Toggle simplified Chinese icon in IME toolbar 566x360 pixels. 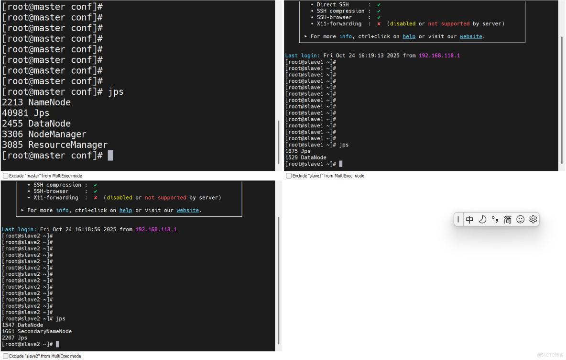point(508,219)
